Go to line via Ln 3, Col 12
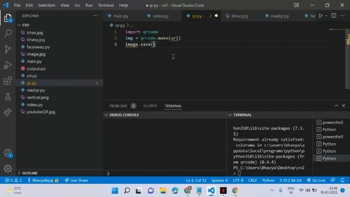The height and width of the screenshot is (197, 350). (x=196, y=180)
